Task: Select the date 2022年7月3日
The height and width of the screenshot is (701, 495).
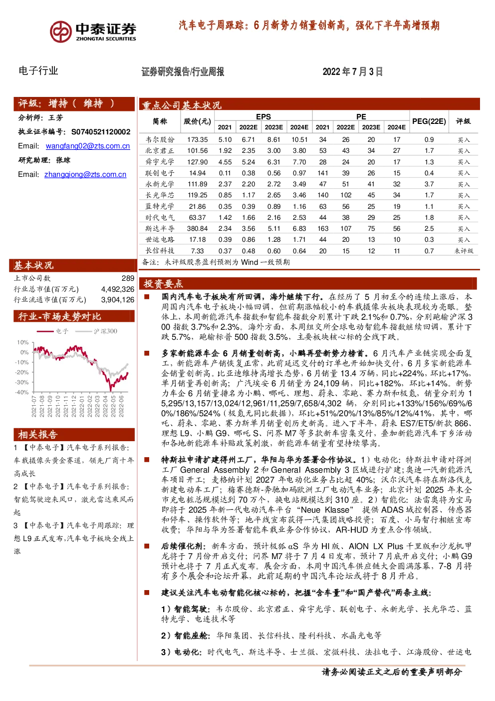Action: [x=352, y=71]
